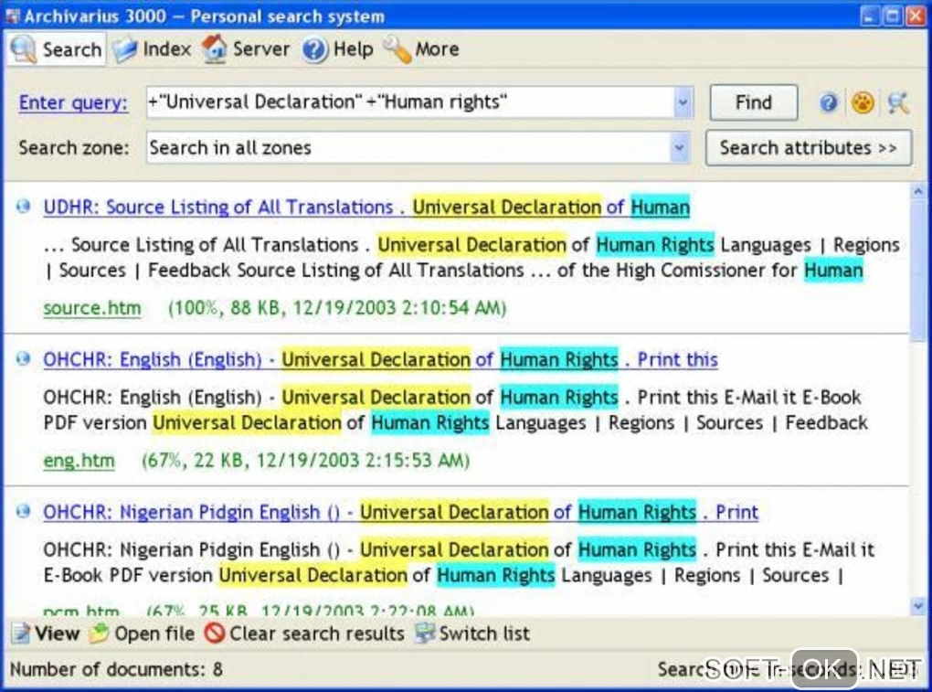The width and height of the screenshot is (932, 692).
Task: Open the Search tab
Action: pos(57,49)
